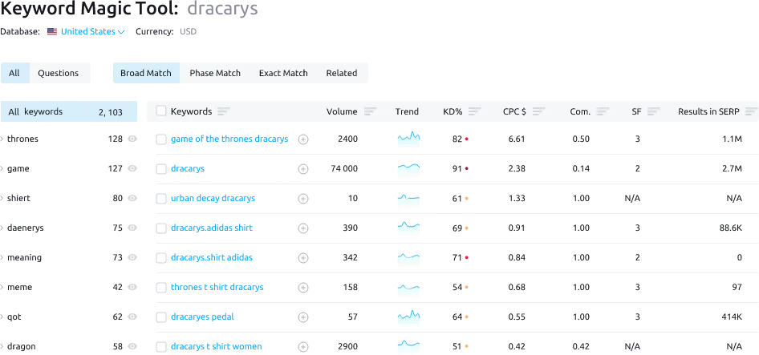This screenshot has height=355, width=759.
Task: Expand the 'thrones' keyword group
Action: coord(2,139)
